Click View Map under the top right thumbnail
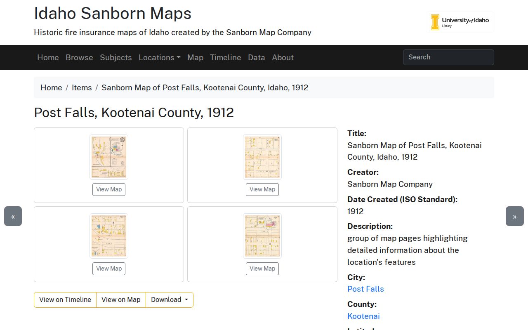 tap(262, 189)
